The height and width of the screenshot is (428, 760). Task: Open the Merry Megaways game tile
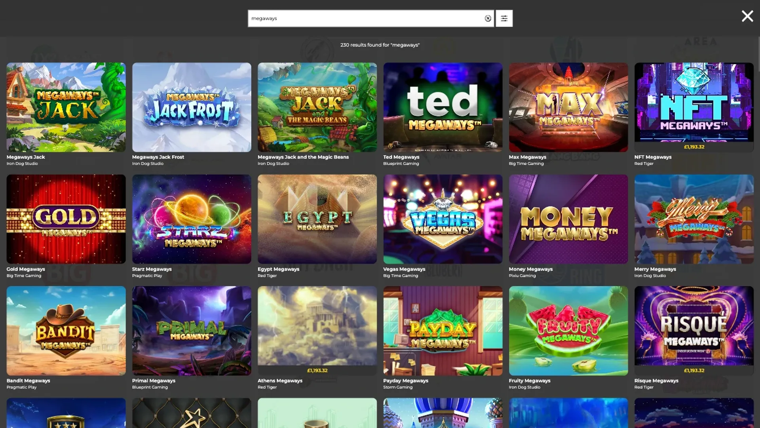click(x=694, y=219)
